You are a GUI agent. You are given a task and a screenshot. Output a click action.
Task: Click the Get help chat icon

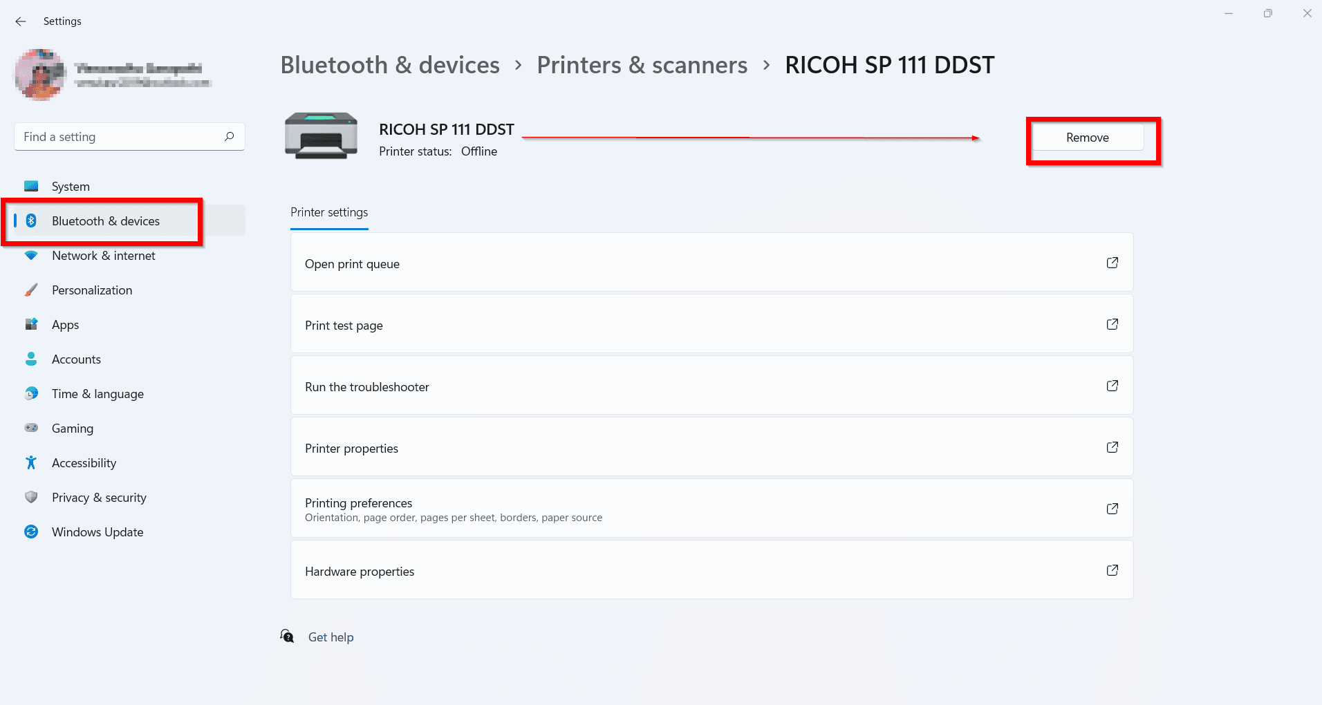[287, 636]
